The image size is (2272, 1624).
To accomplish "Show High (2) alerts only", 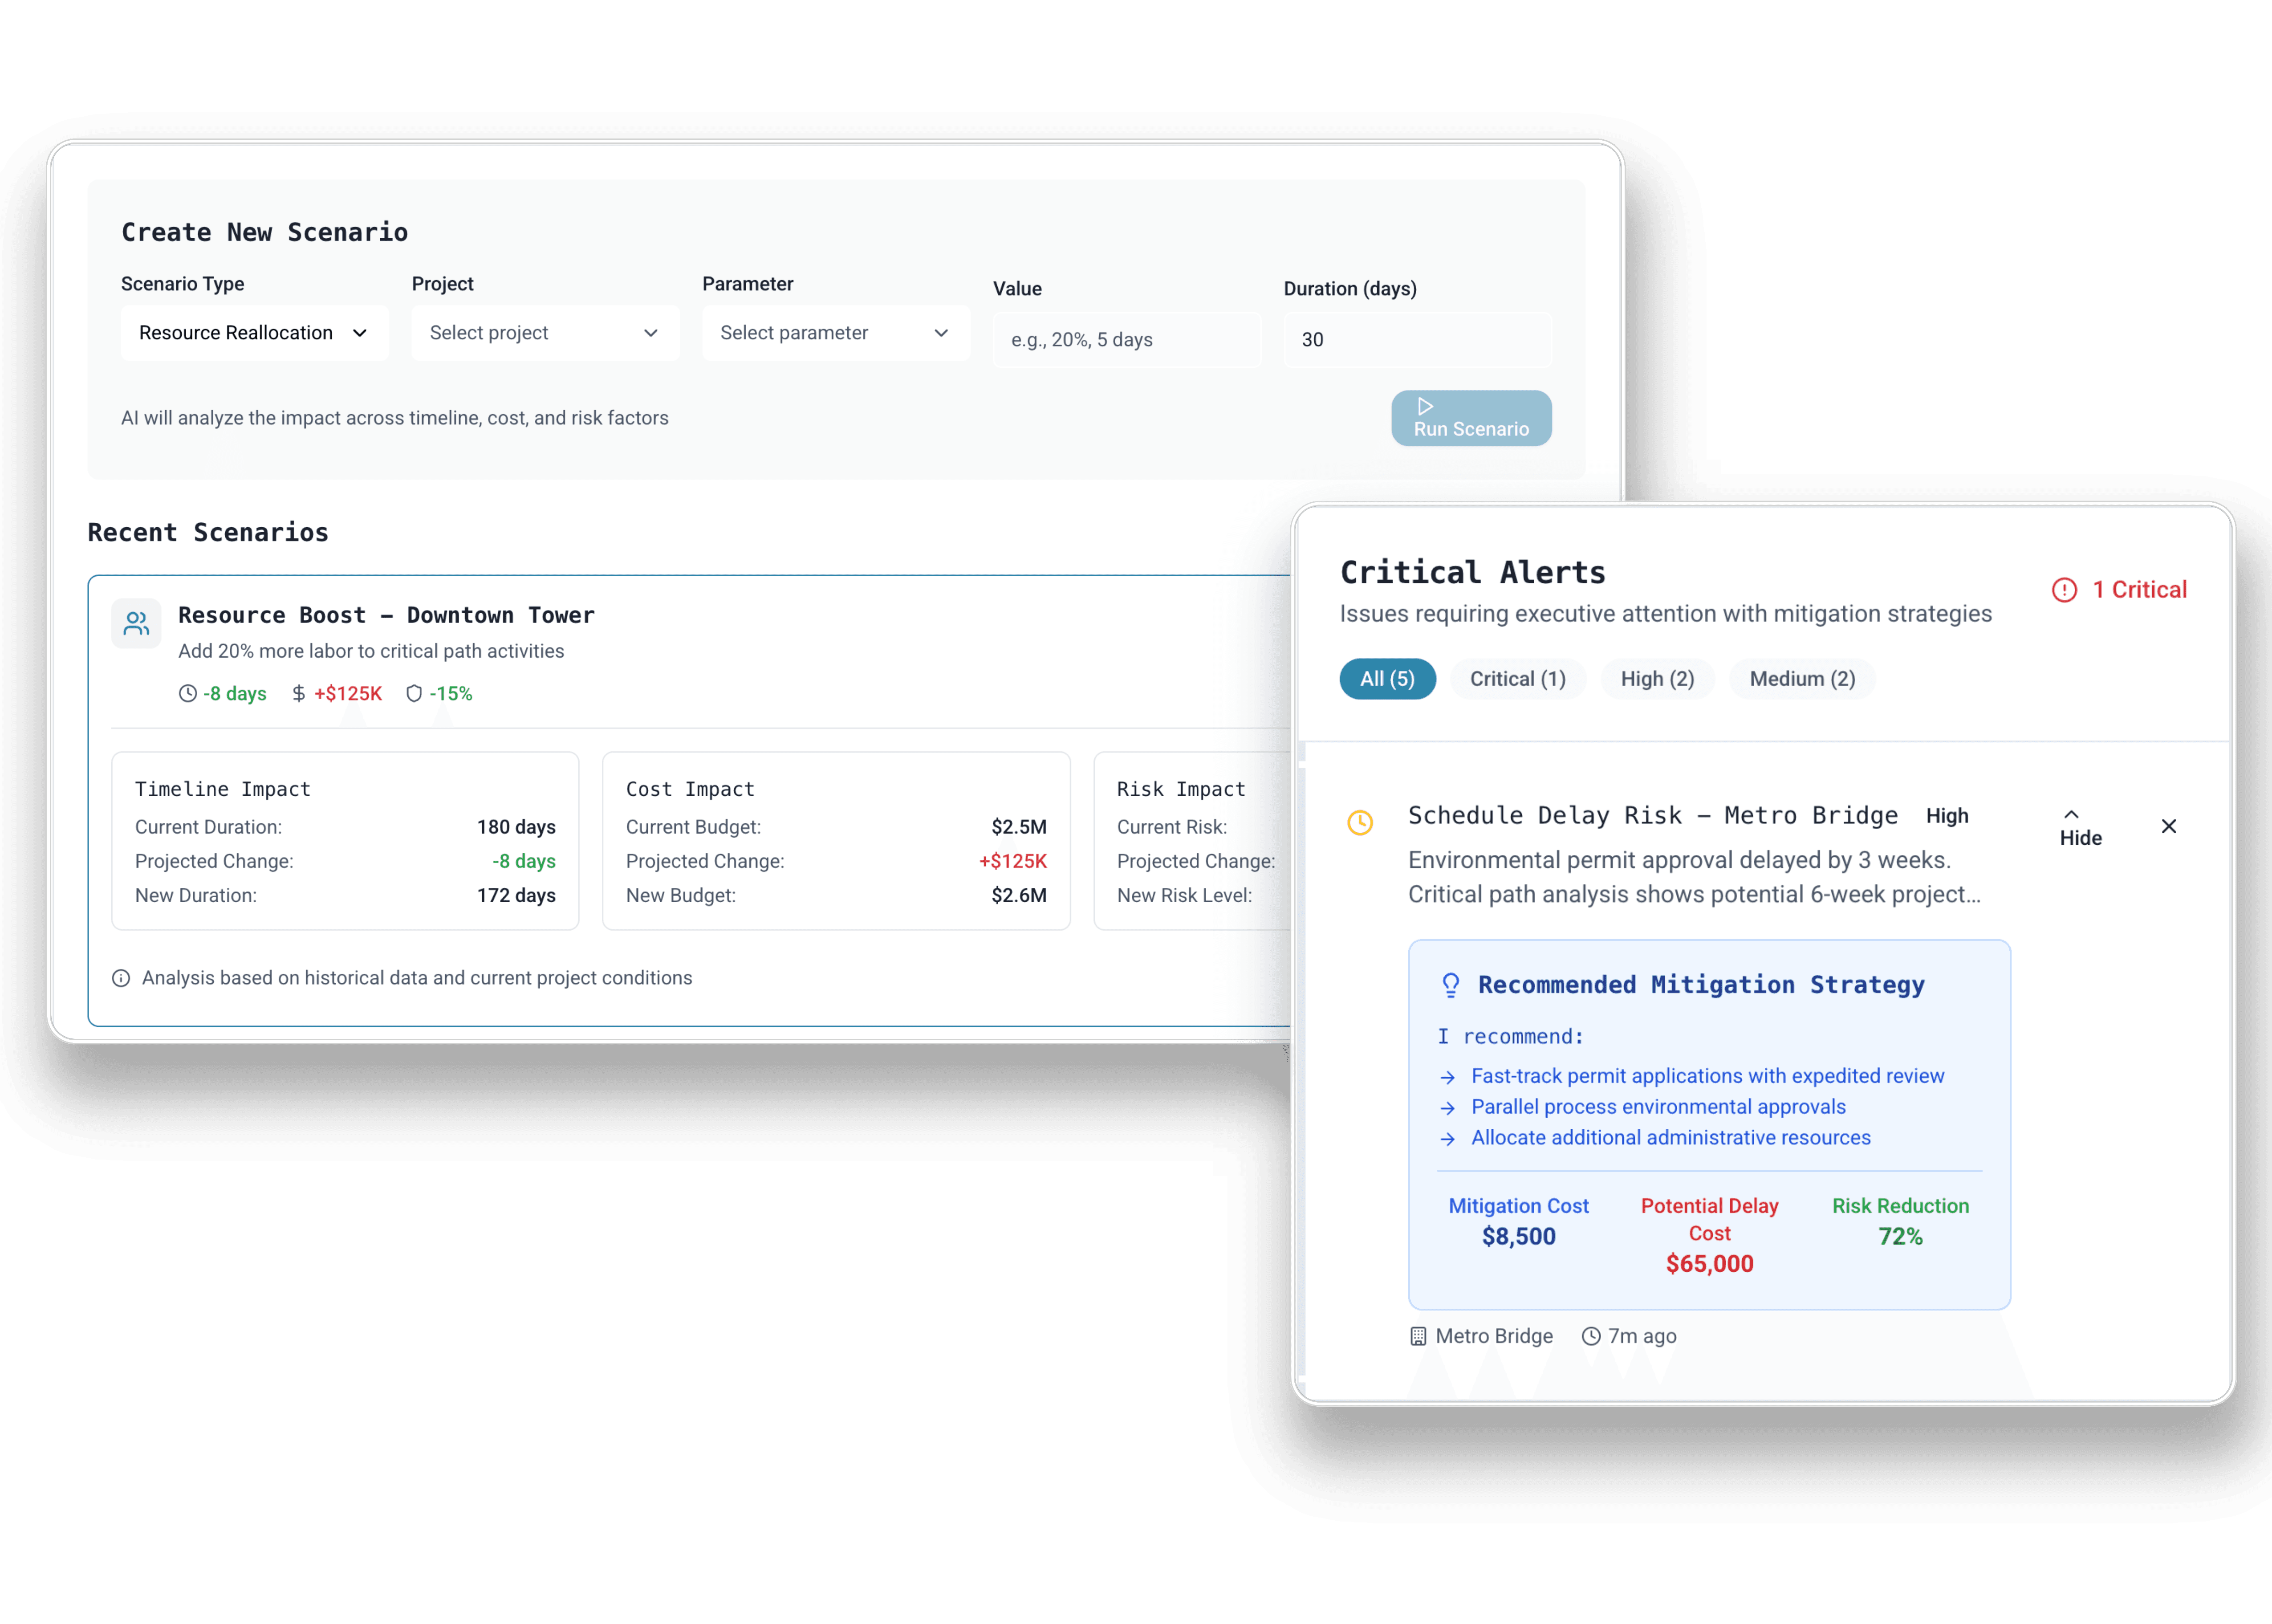I will [1656, 679].
